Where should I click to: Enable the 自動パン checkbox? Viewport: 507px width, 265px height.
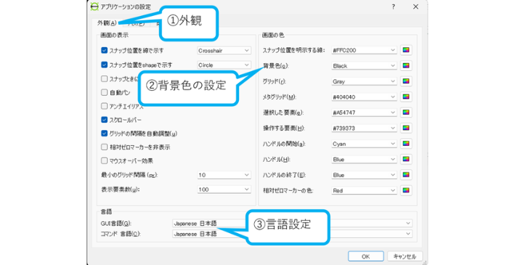pos(104,92)
